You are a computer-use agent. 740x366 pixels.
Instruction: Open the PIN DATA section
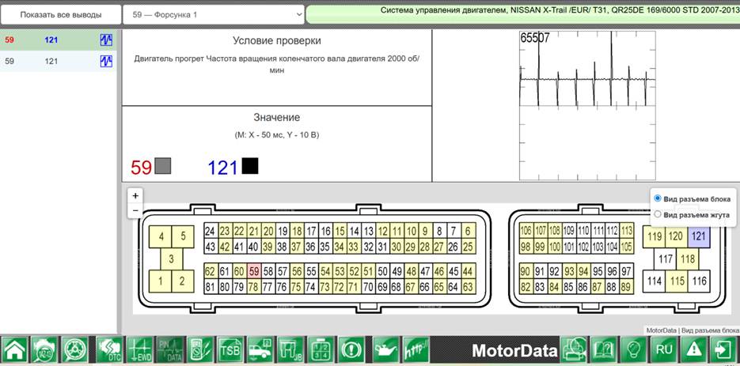click(x=170, y=350)
